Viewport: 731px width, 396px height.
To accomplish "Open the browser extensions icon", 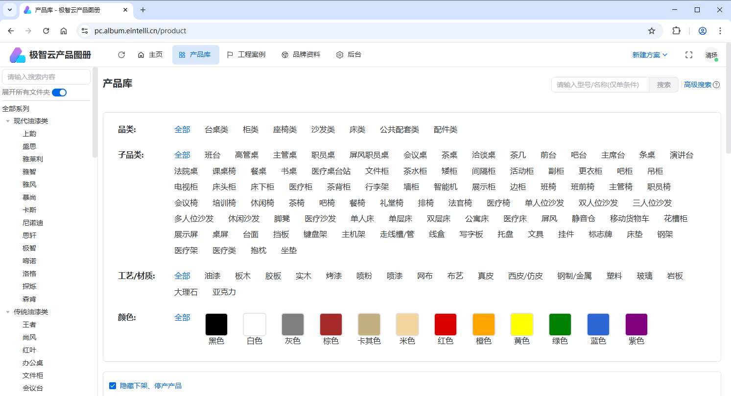I will [x=676, y=31].
